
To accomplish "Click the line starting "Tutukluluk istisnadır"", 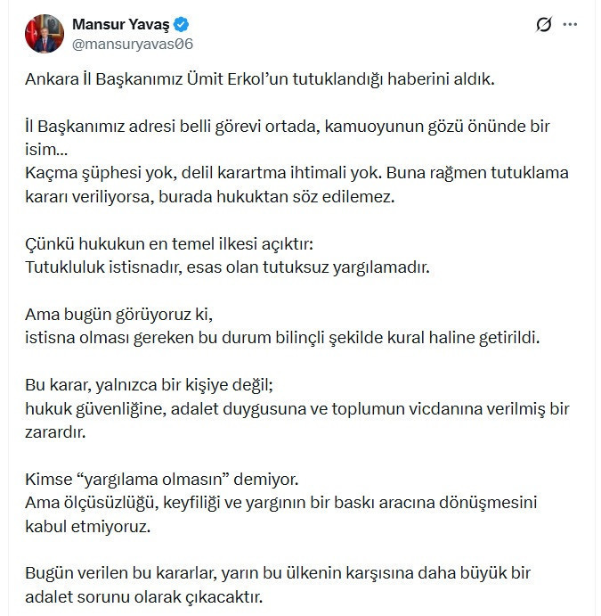I will click(x=227, y=266).
